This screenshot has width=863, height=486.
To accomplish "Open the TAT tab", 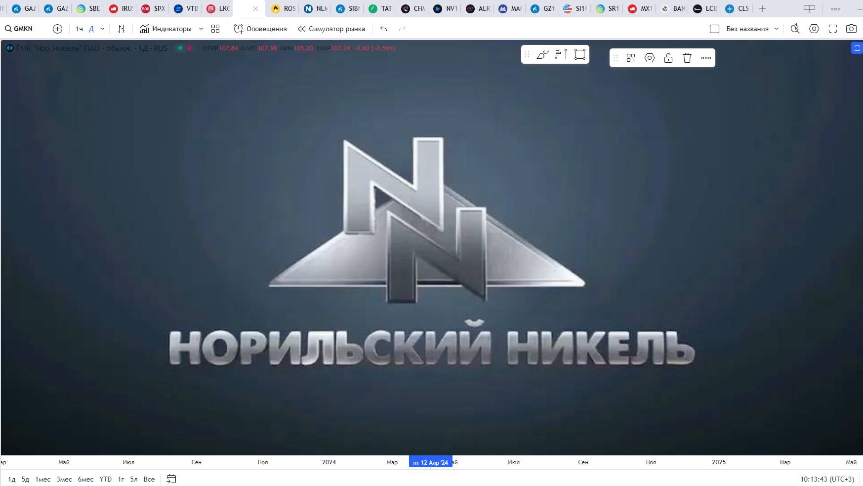I will [380, 8].
